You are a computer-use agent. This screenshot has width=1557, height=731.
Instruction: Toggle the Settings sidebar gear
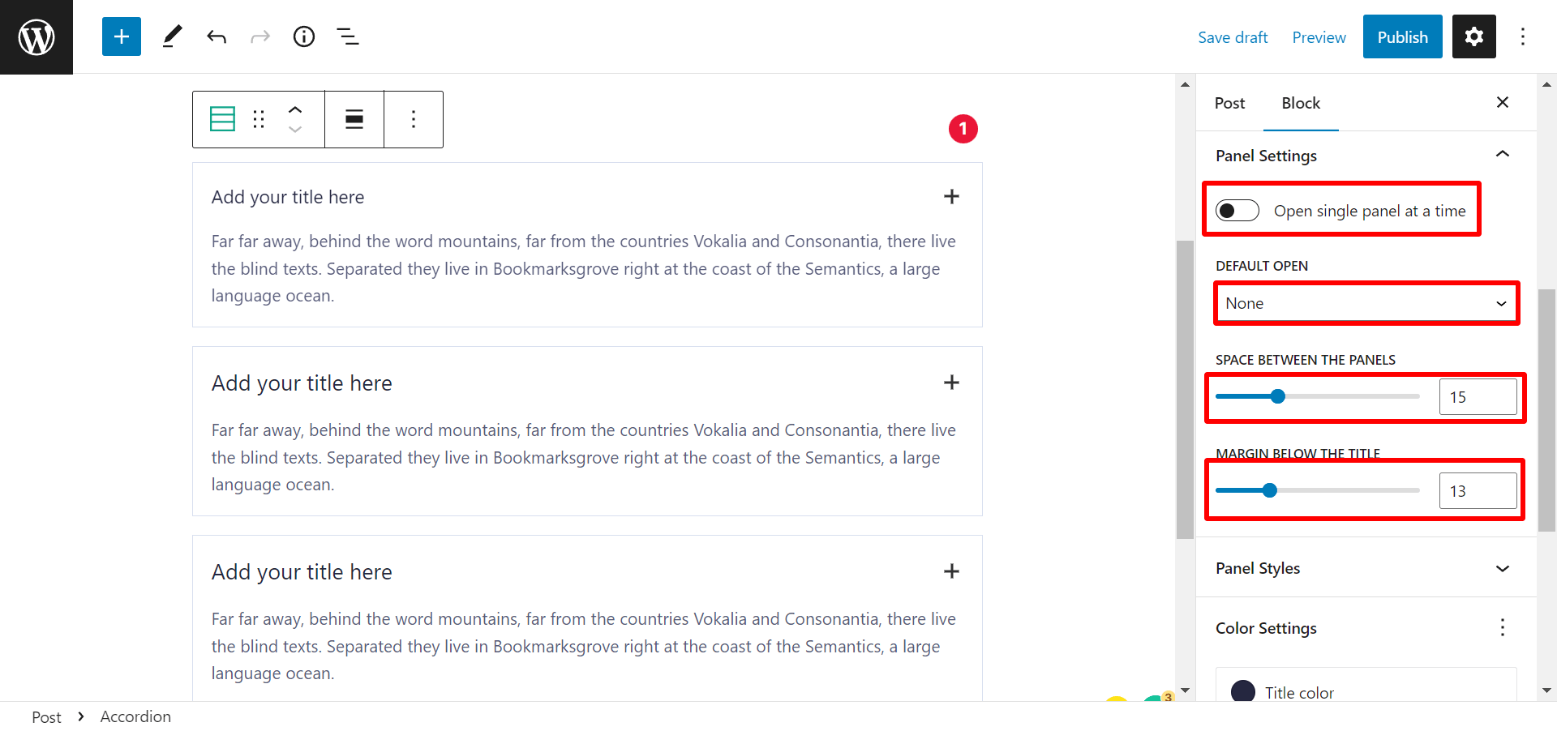[x=1473, y=36]
